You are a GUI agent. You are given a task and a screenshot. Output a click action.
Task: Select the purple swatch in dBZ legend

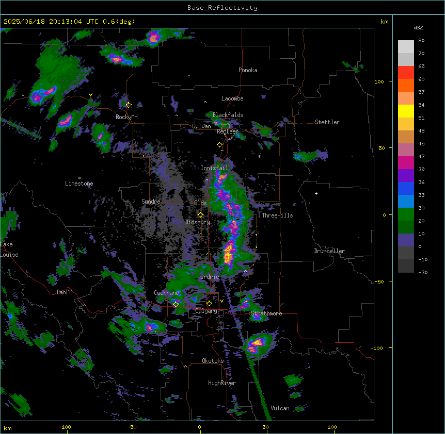tap(406, 176)
